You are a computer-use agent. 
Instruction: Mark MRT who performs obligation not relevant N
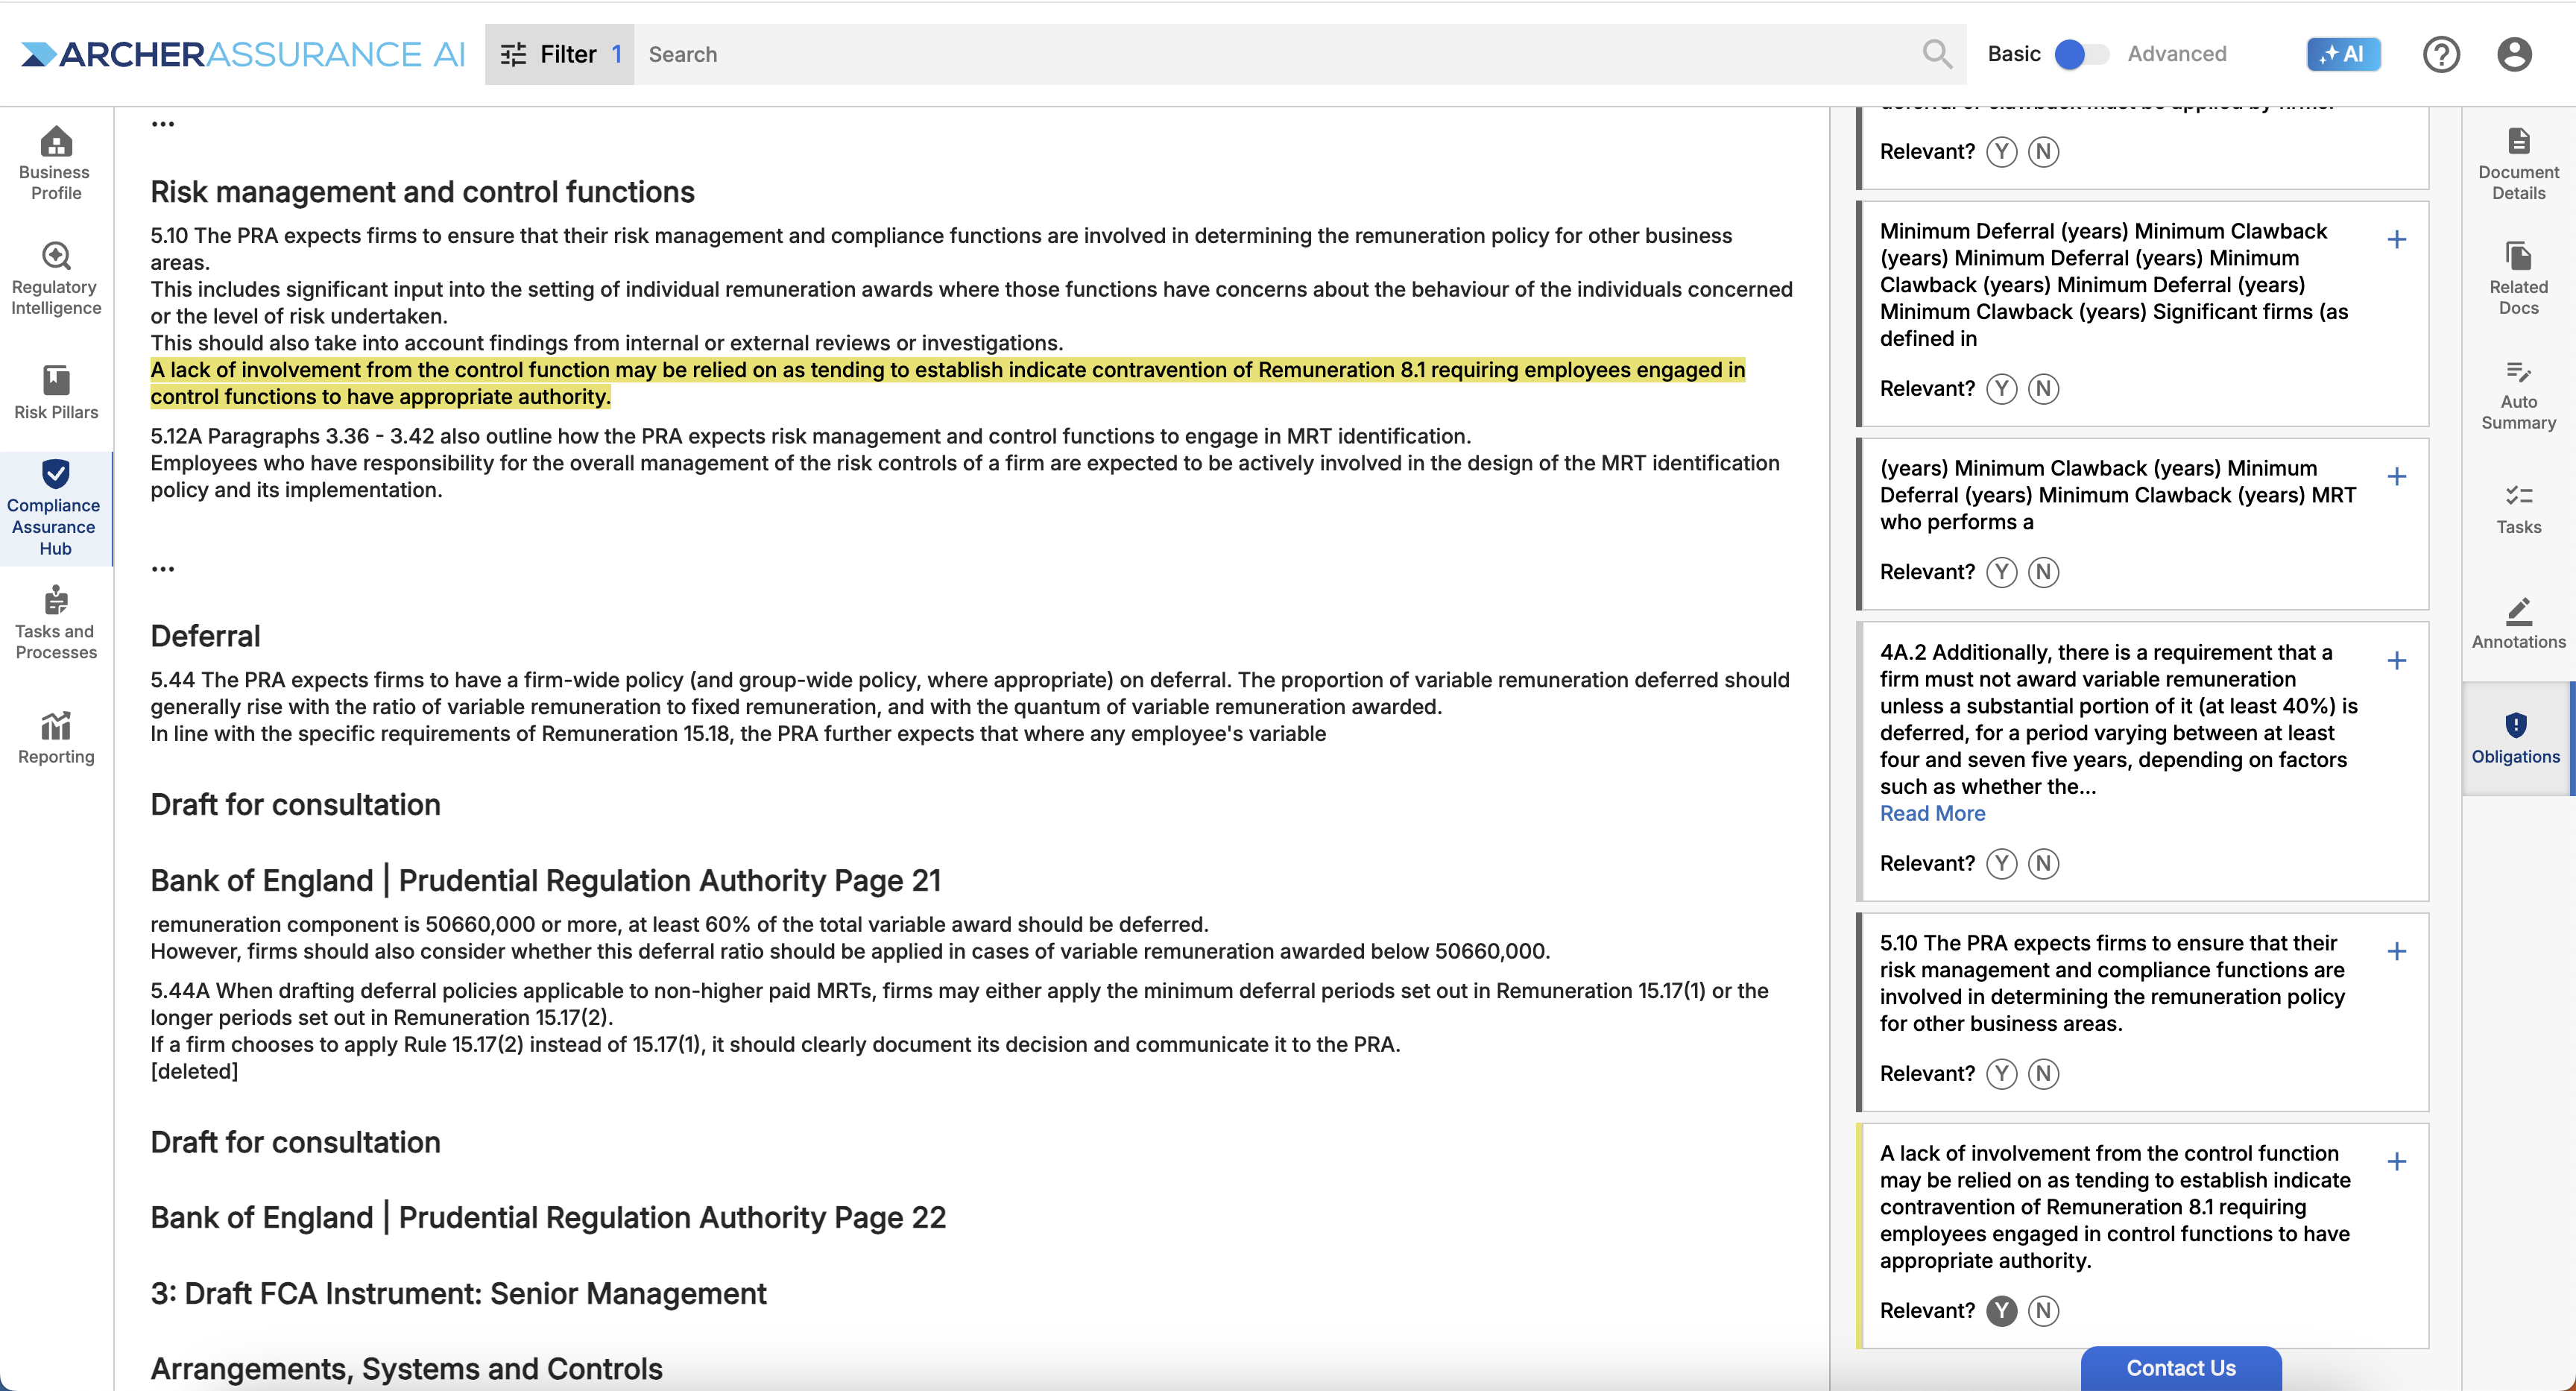click(x=2043, y=572)
